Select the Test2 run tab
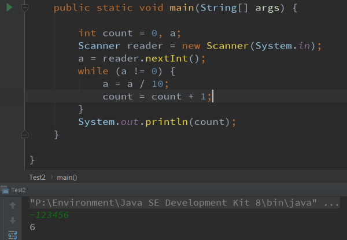This screenshot has width=347, height=240. 19,190
